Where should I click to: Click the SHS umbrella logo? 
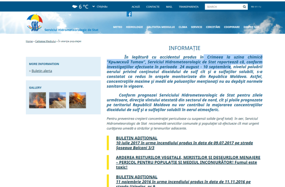tap(35, 23)
